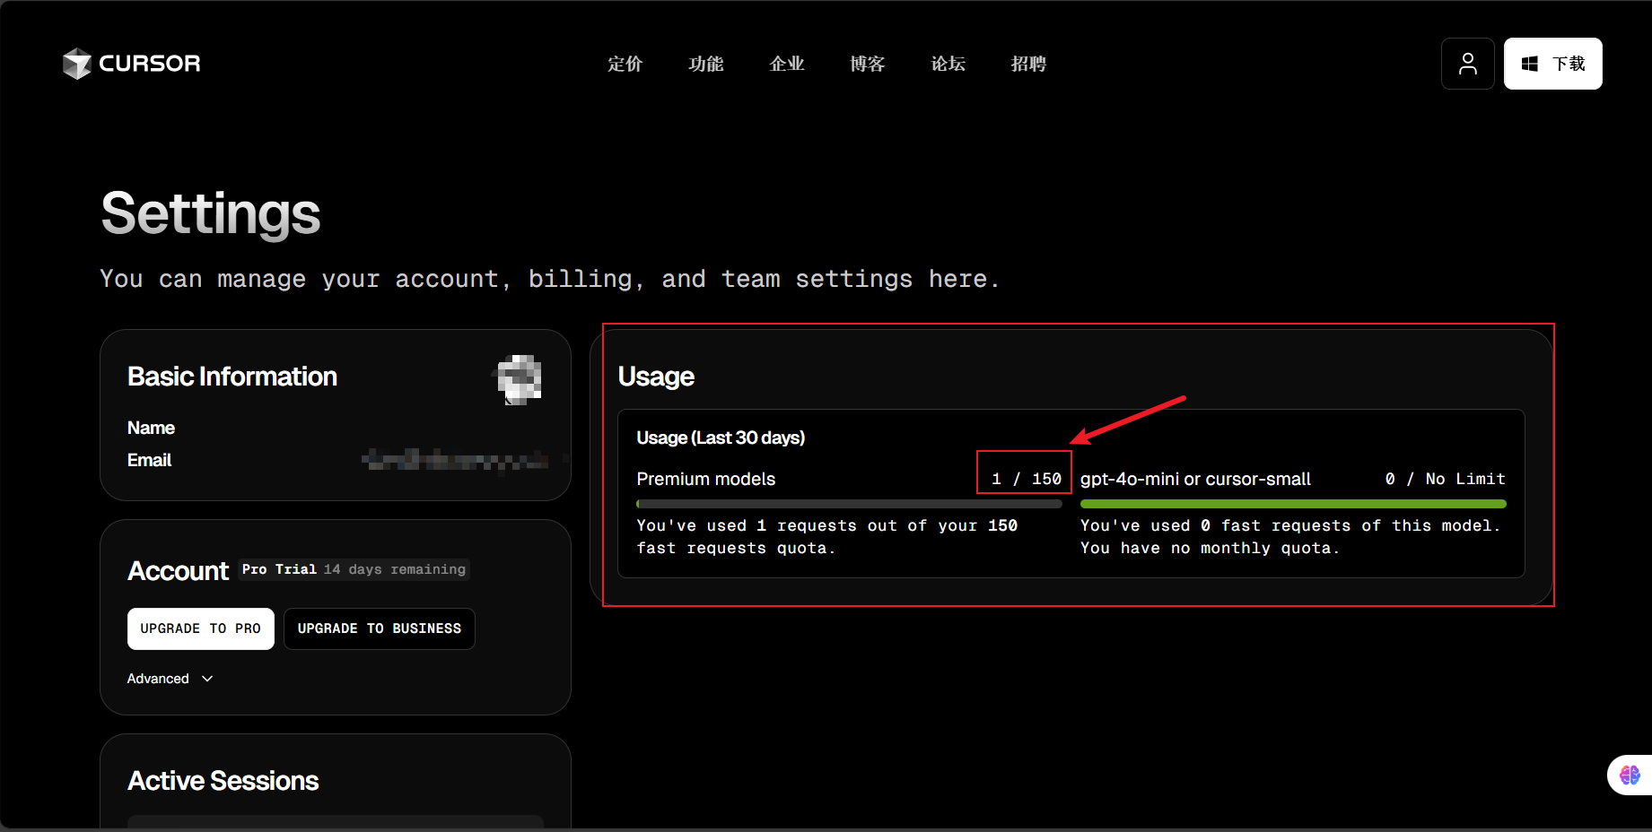Image resolution: width=1652 pixels, height=832 pixels.
Task: Open the 功能 features menu item
Action: 706,64
